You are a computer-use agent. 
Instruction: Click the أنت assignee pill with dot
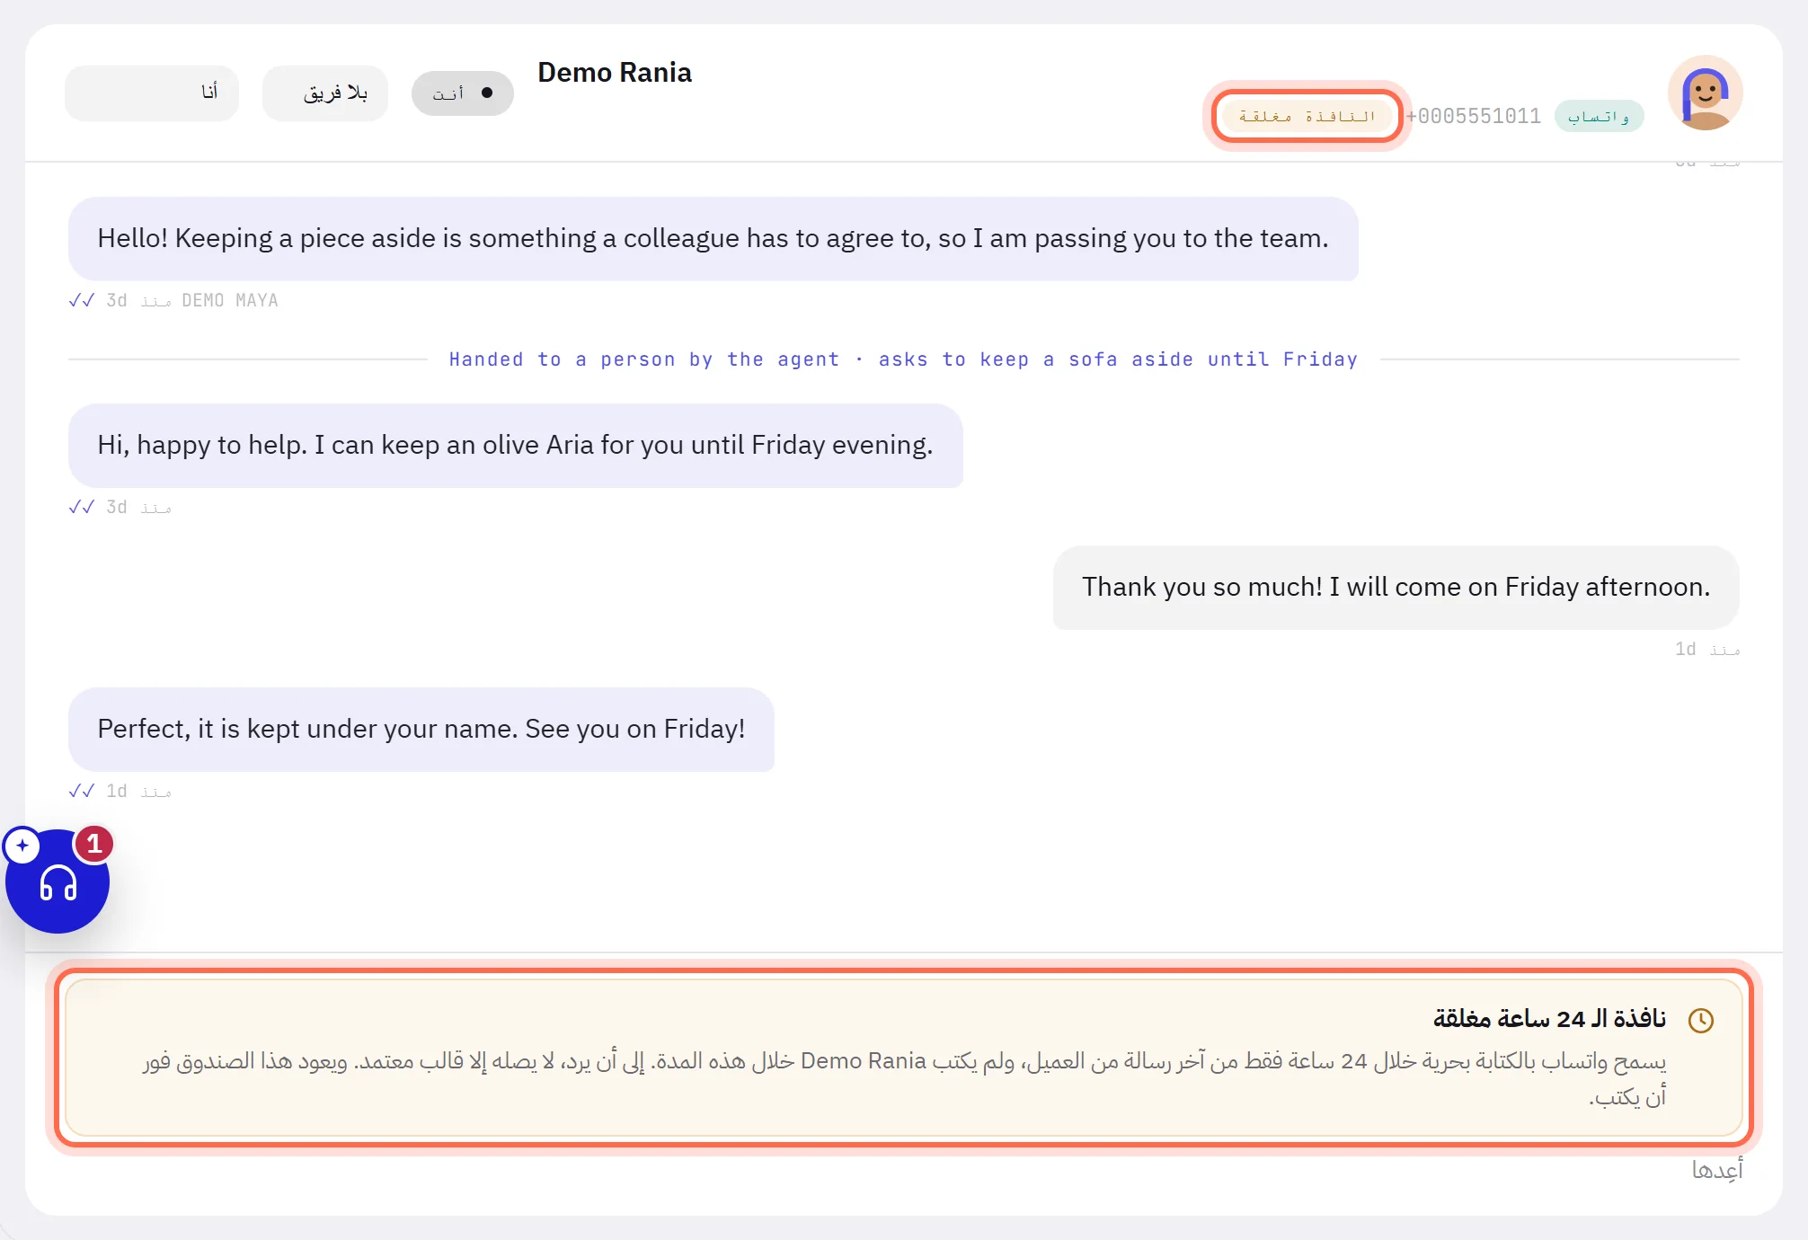[462, 93]
